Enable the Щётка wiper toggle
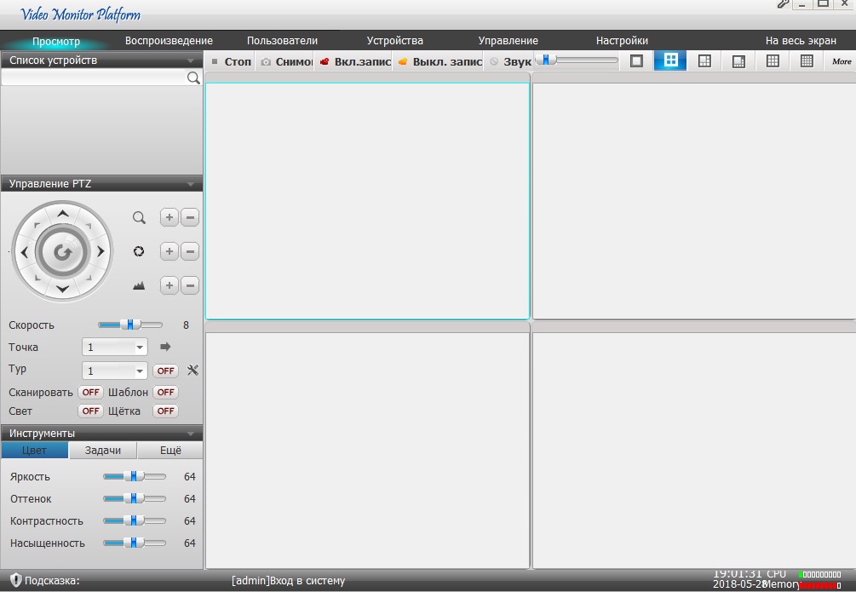The height and width of the screenshot is (592, 856). [165, 411]
